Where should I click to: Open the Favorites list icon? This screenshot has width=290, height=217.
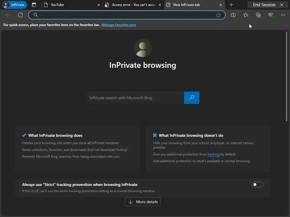[x=246, y=15]
